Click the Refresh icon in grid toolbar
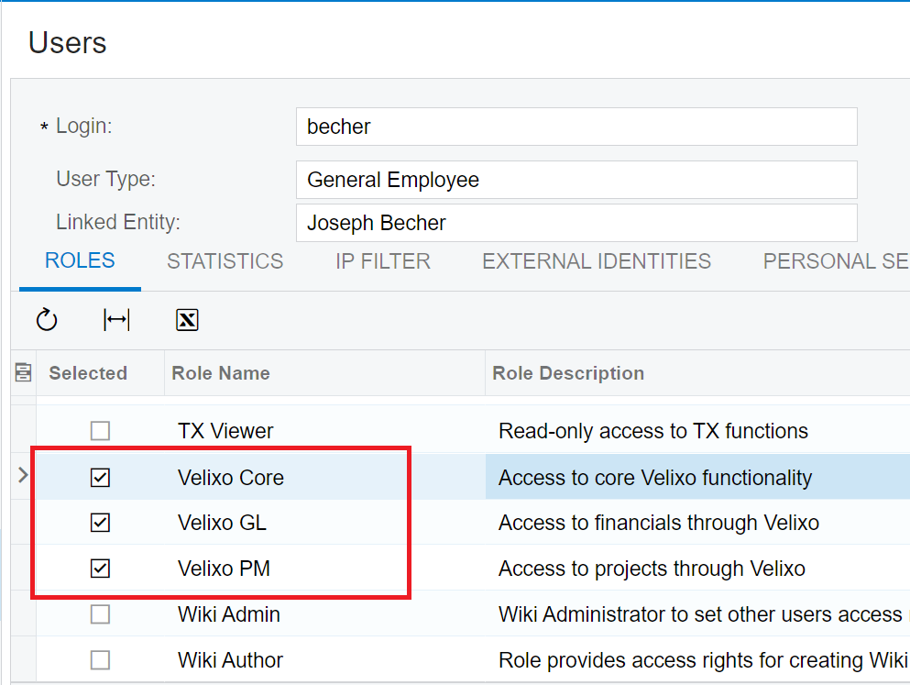 [x=47, y=320]
